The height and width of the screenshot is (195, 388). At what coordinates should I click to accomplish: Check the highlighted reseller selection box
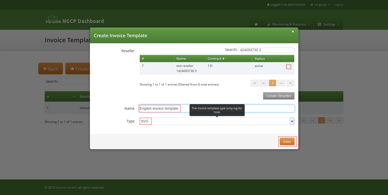(x=289, y=66)
